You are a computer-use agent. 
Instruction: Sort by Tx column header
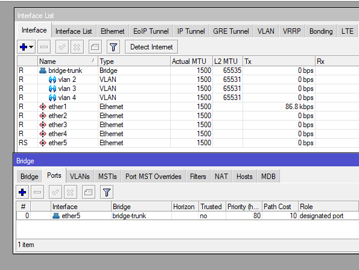click(279, 61)
